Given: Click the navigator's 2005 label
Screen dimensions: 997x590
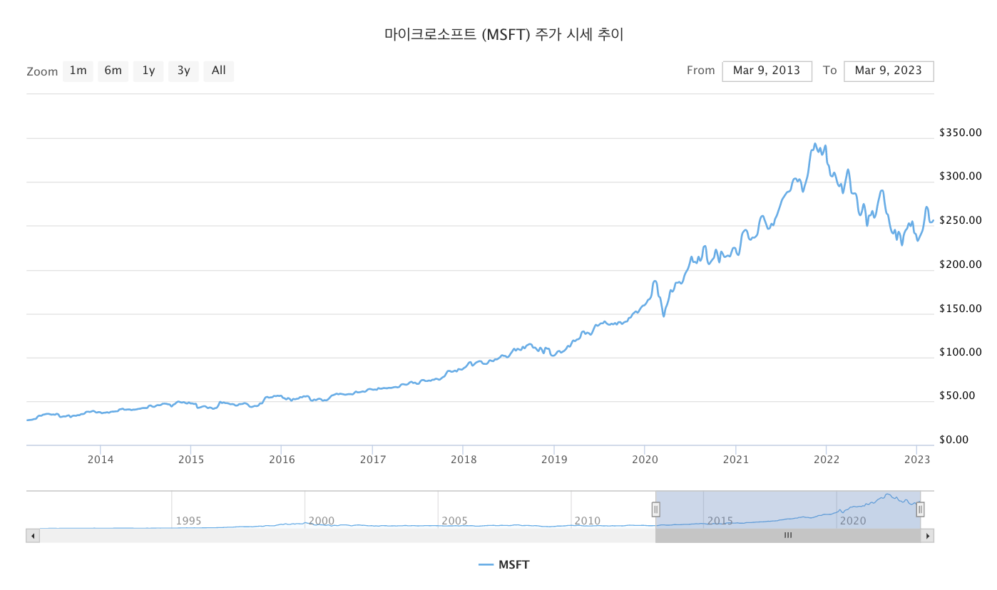Looking at the screenshot, I should coord(454,521).
